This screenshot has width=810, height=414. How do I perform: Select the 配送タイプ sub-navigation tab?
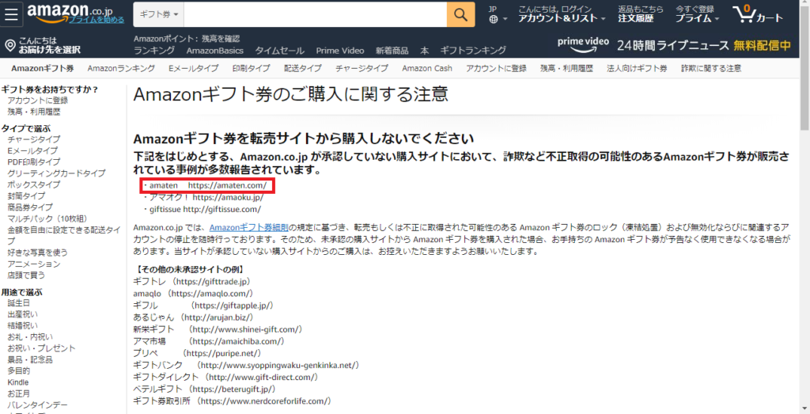pos(303,68)
